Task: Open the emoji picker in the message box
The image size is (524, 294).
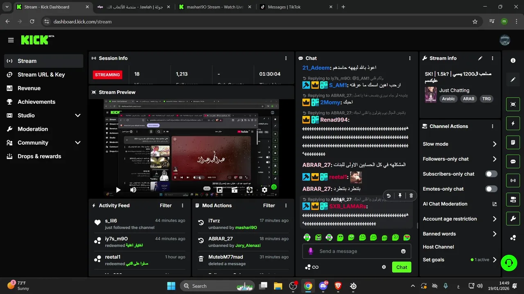Action: point(403,251)
